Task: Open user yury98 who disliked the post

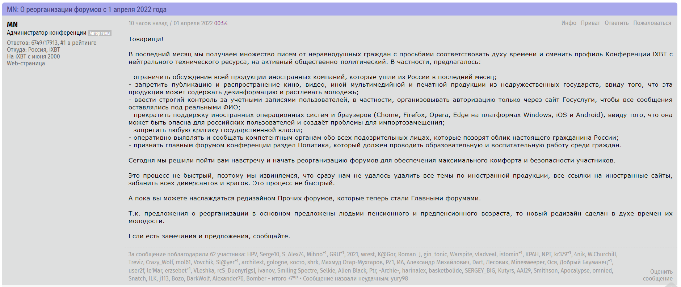Action: (x=399, y=279)
